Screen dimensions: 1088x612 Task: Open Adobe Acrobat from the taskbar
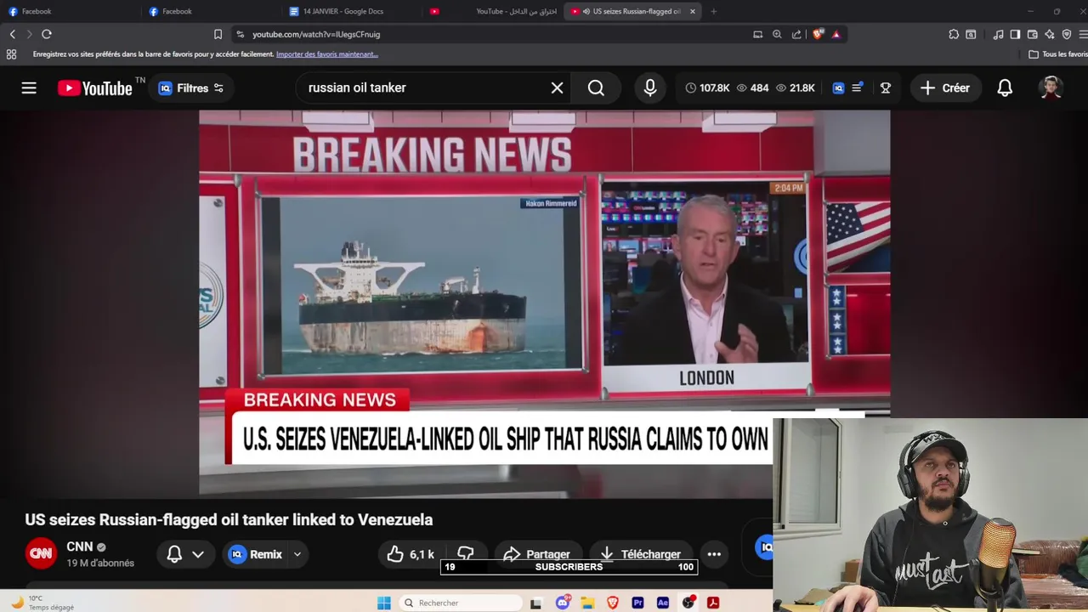click(x=713, y=603)
